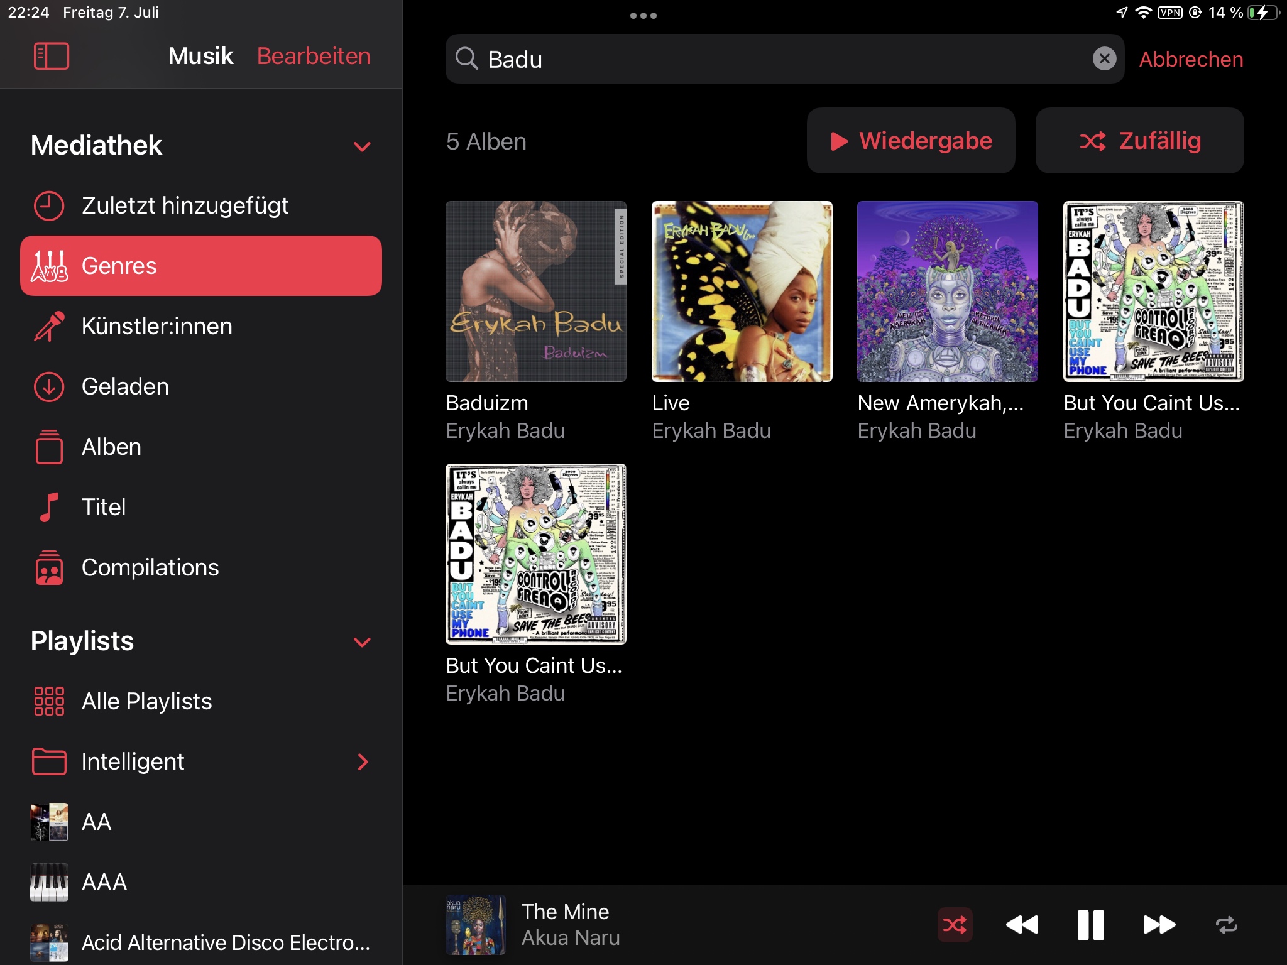Click the album stack icon
The height and width of the screenshot is (965, 1287).
point(49,447)
